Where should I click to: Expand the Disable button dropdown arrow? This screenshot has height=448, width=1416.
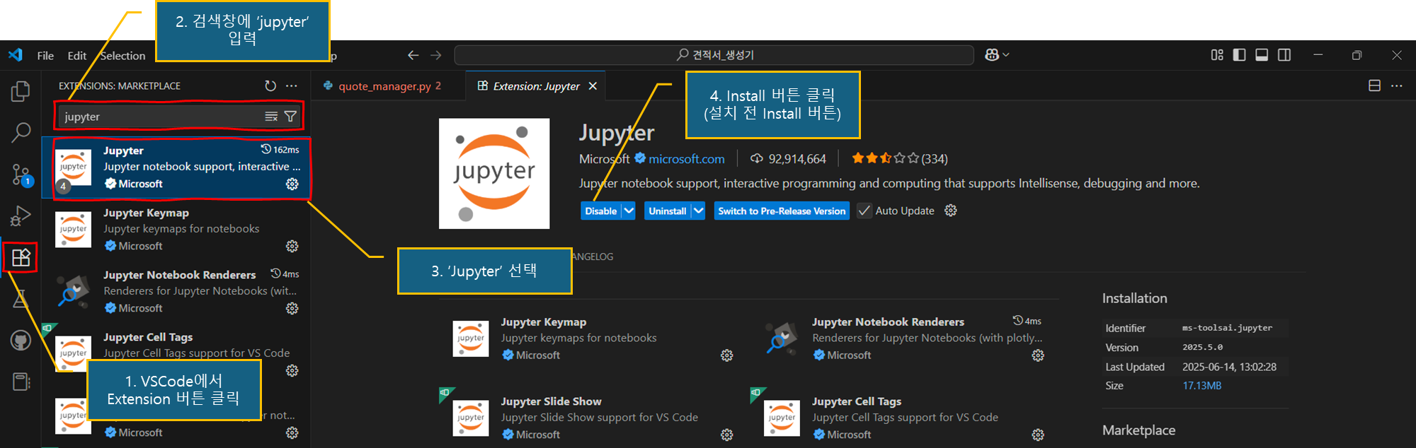coord(628,211)
